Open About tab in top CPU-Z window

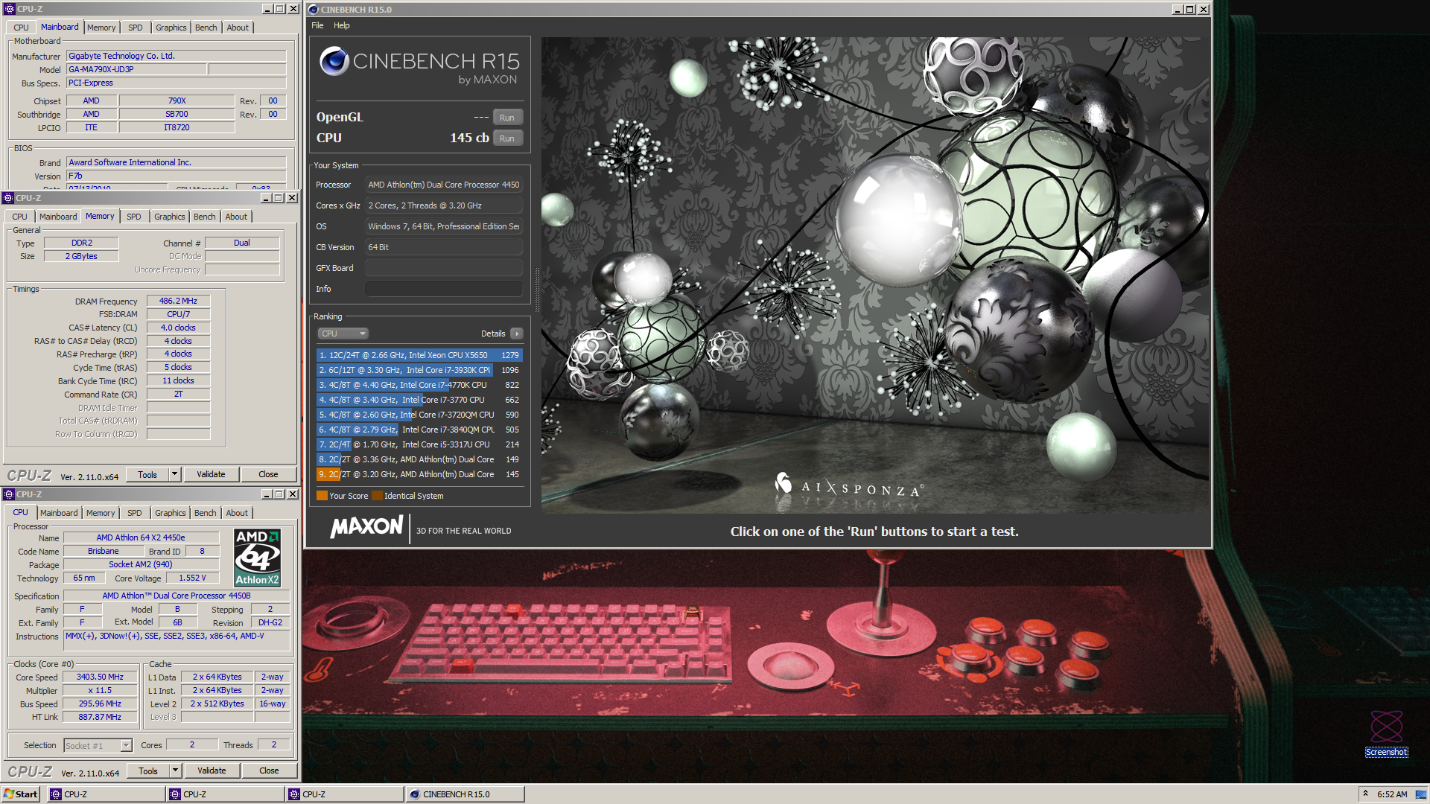pyautogui.click(x=238, y=28)
